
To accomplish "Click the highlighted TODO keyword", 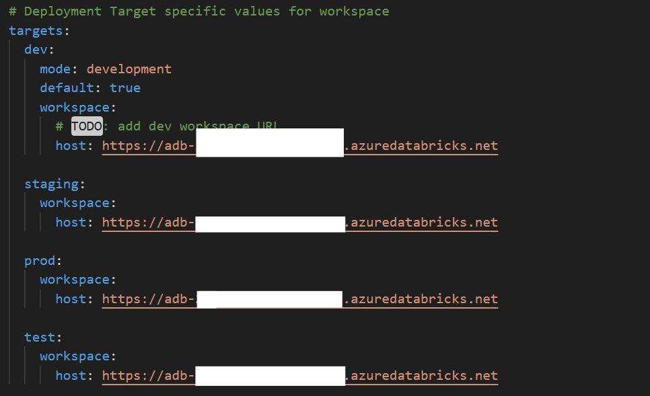I will [x=87, y=126].
